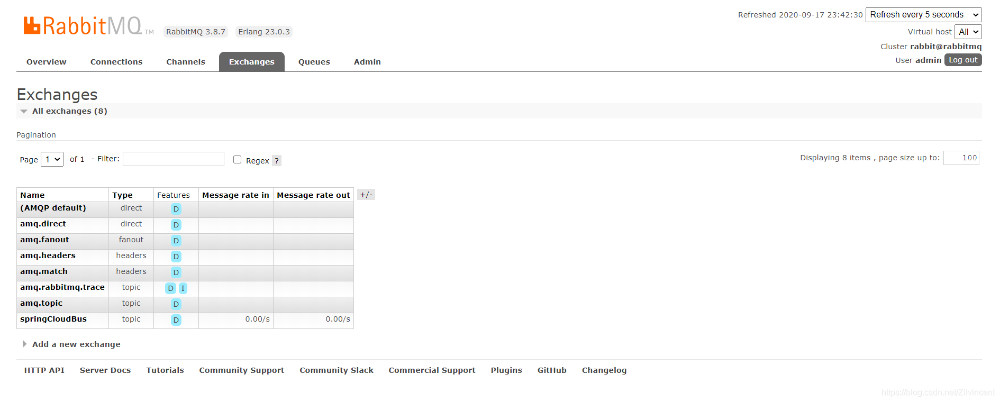
Task: Click the page size input field
Action: tap(961, 158)
